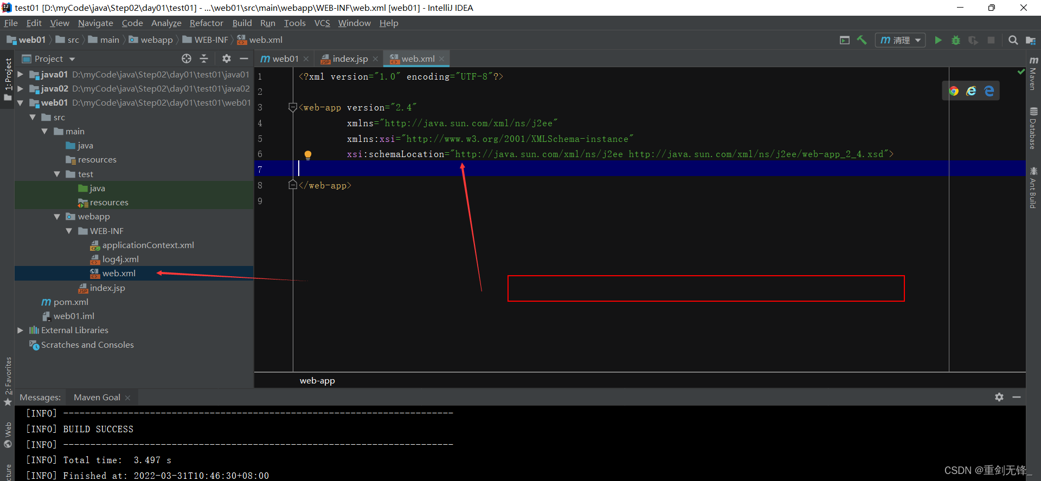Click the Stop process square icon
The image size is (1041, 481).
991,40
